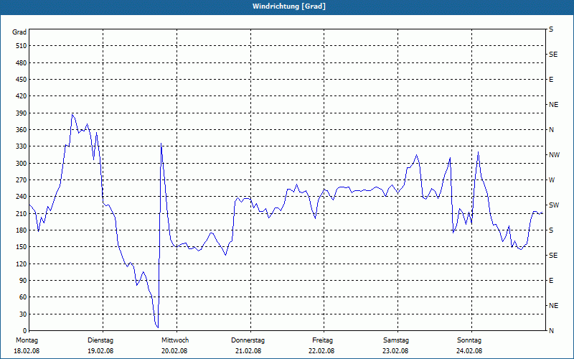Image resolution: width=574 pixels, height=359 pixels.
Task: Select the Freitag 22.02.08 date label
Action: click(321, 345)
